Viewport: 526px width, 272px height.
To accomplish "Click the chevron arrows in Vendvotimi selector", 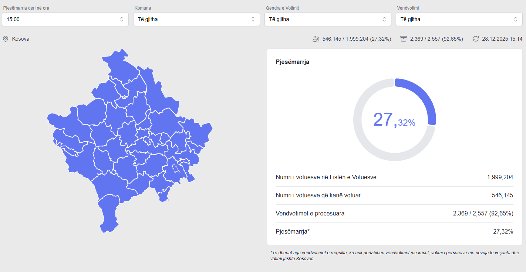I will [x=515, y=19].
